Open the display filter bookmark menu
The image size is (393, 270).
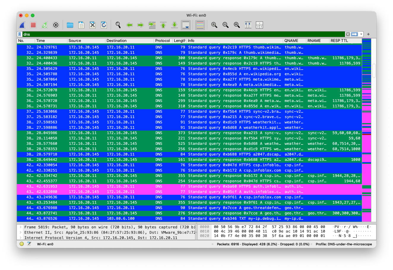click(20, 34)
